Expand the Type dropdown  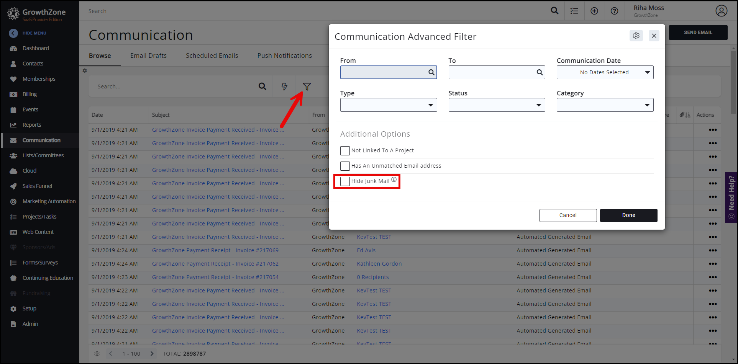(388, 105)
